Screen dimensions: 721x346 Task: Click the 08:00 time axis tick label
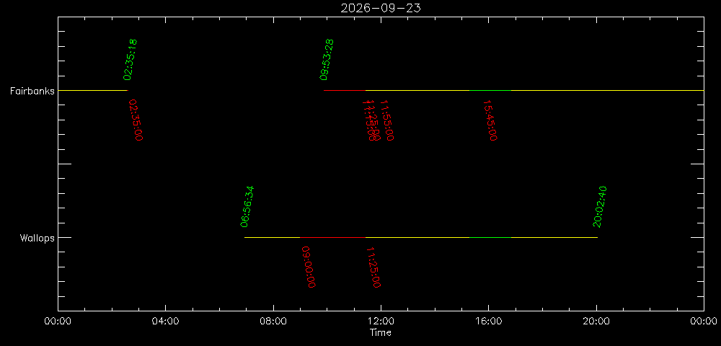[273, 321]
